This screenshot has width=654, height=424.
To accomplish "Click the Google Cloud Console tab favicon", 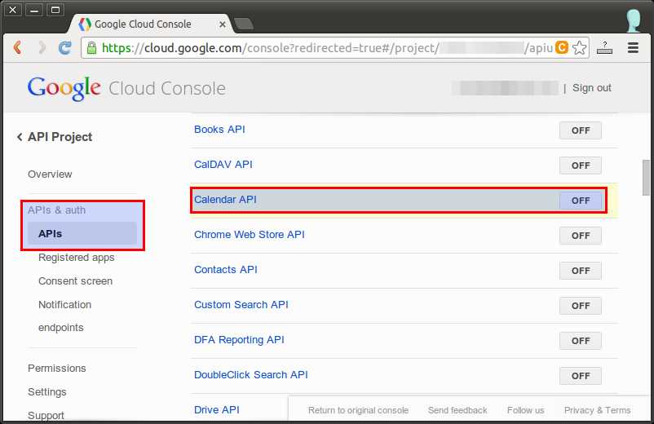I will (85, 24).
